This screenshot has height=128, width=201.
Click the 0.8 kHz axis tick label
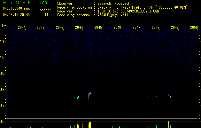[3, 90]
